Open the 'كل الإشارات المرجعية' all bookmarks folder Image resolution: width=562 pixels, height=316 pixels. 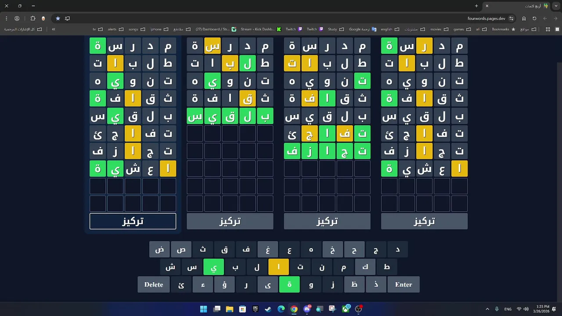pyautogui.click(x=23, y=29)
